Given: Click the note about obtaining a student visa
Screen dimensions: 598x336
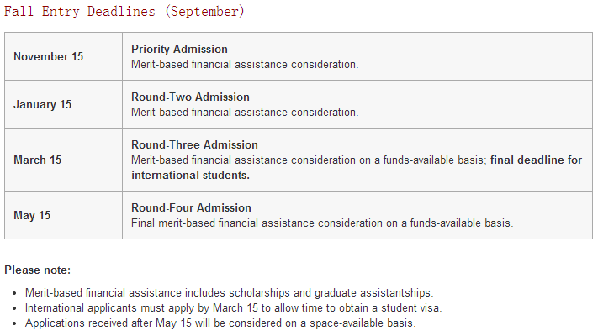Looking at the screenshot, I should tap(233, 307).
